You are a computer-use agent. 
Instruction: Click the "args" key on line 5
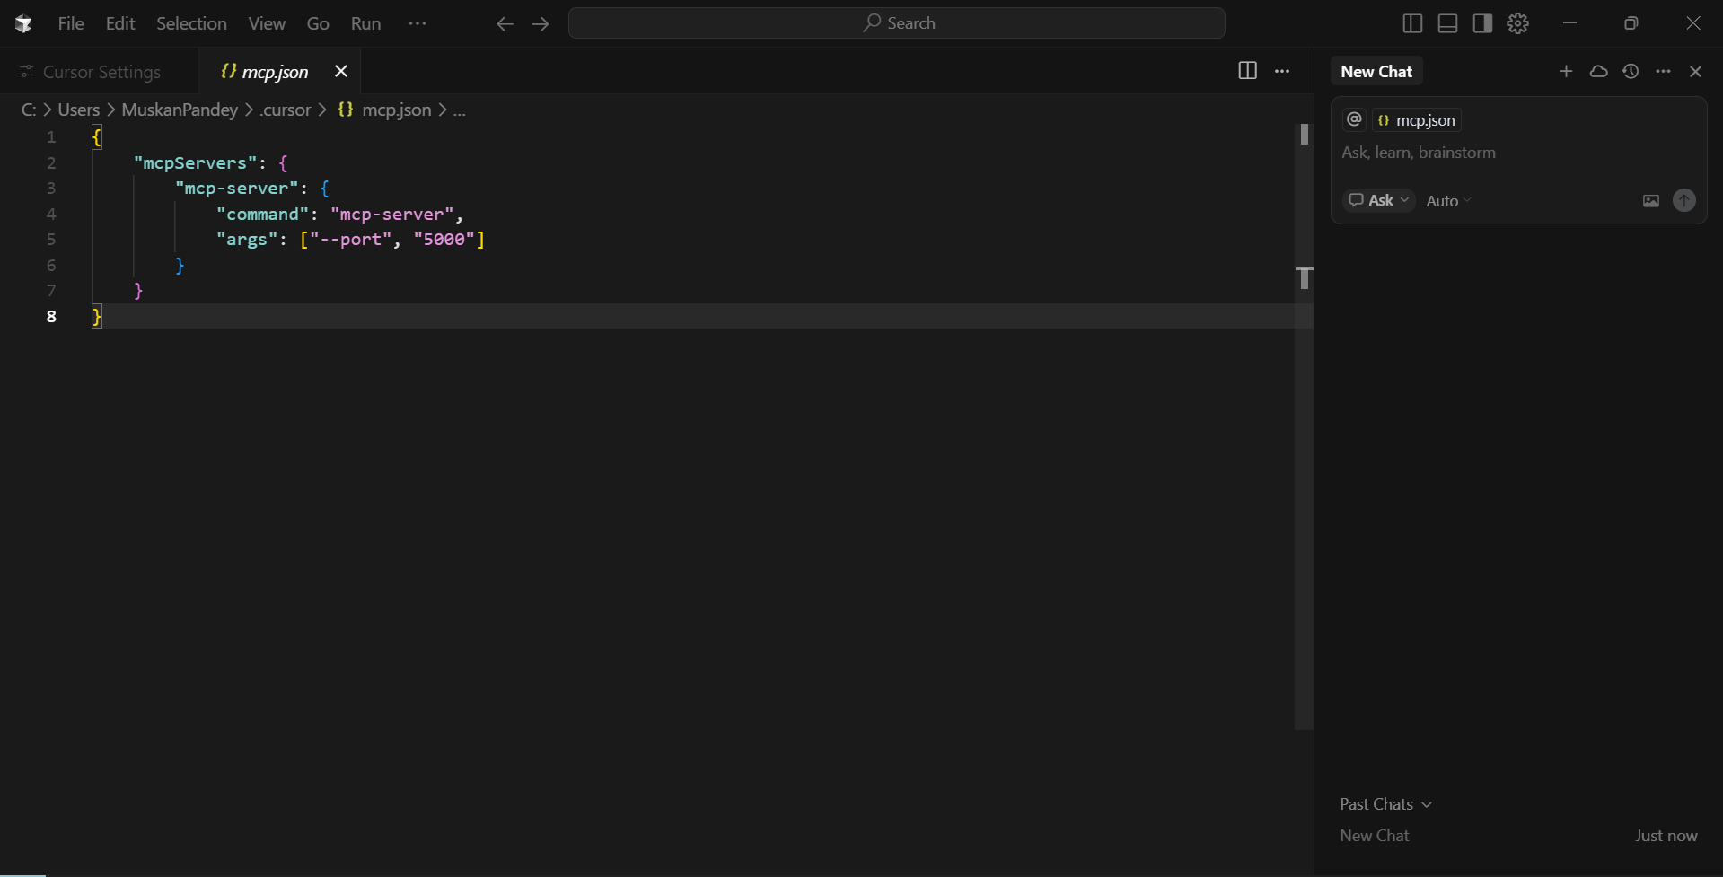pyautogui.click(x=247, y=240)
